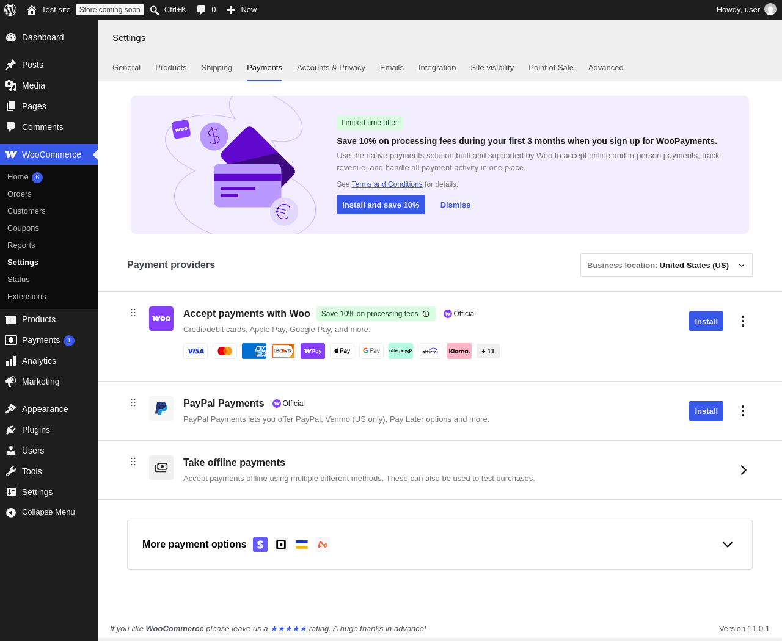
Task: Visit Test site from admin bar
Action: 49,10
